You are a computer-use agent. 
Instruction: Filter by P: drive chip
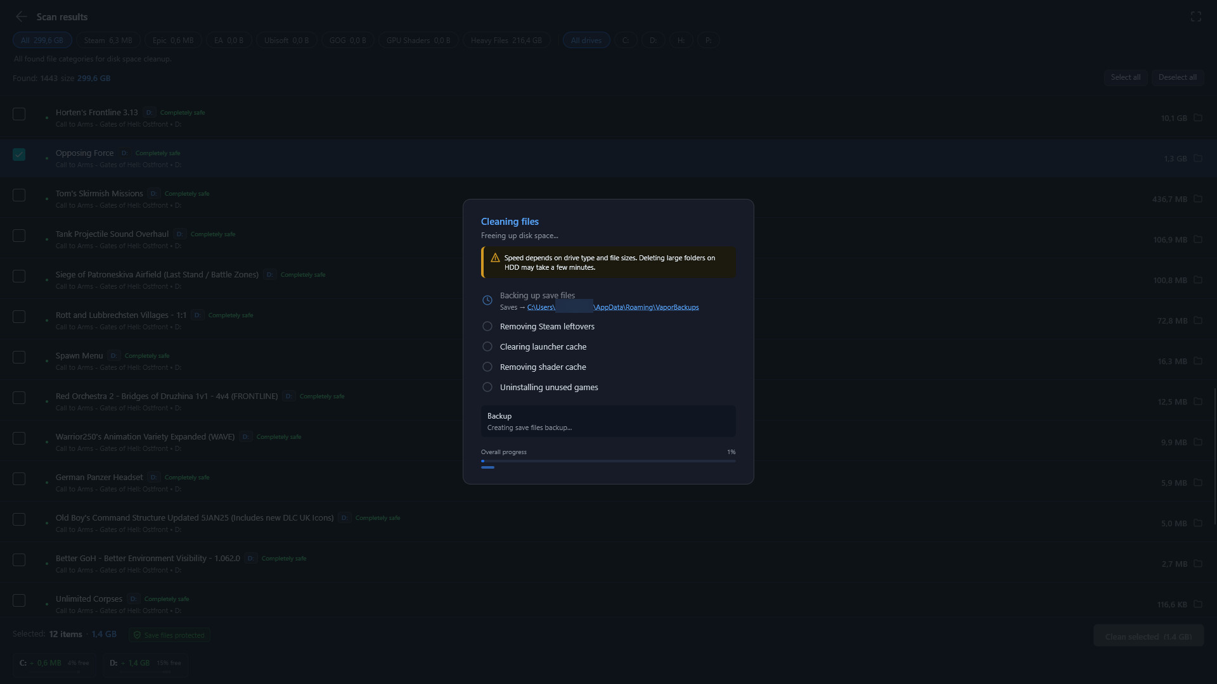pyautogui.click(x=708, y=40)
